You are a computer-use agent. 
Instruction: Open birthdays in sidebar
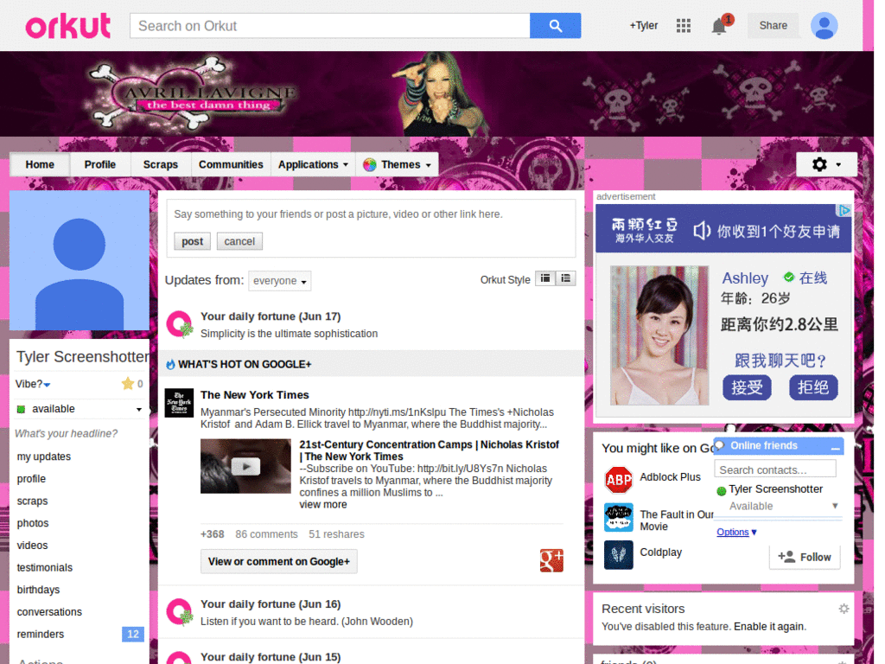point(38,590)
